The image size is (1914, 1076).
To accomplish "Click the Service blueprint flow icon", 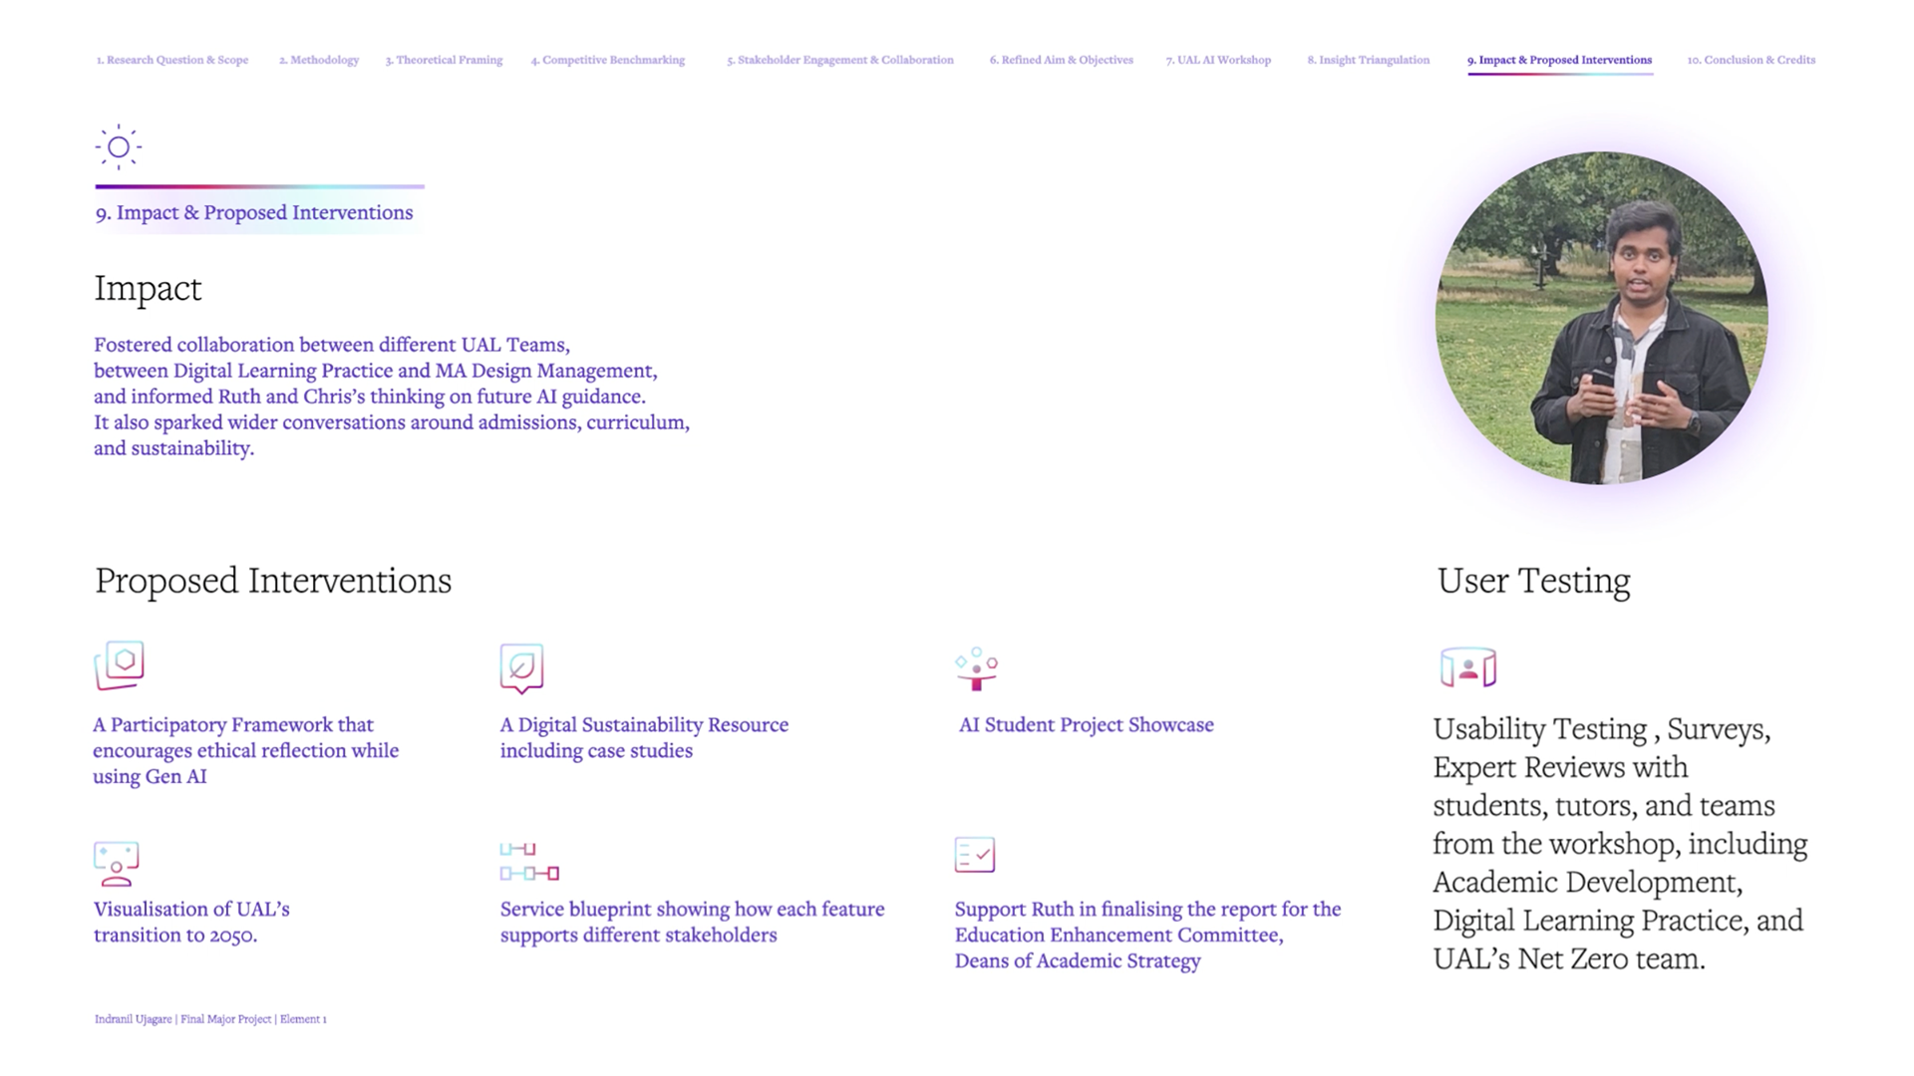I will 529,862.
